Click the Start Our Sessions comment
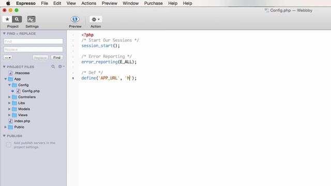The height and width of the screenshot is (186, 331). [110, 40]
